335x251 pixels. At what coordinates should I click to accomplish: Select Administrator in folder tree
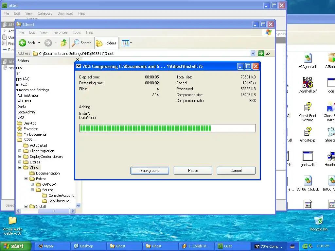coord(28,95)
